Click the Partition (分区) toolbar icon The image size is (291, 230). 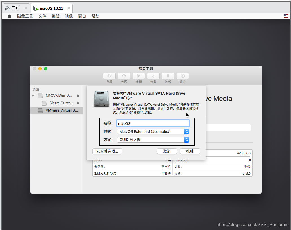coord(124,76)
